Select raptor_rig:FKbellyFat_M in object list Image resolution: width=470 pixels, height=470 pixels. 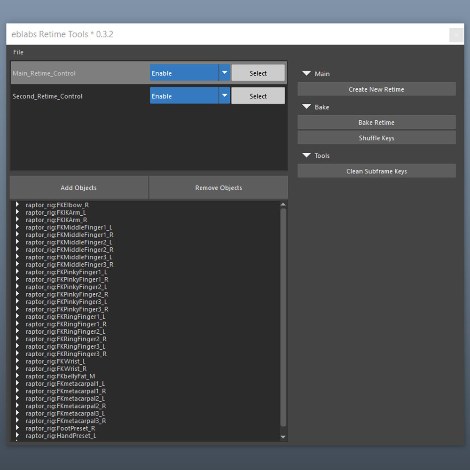(x=60, y=376)
